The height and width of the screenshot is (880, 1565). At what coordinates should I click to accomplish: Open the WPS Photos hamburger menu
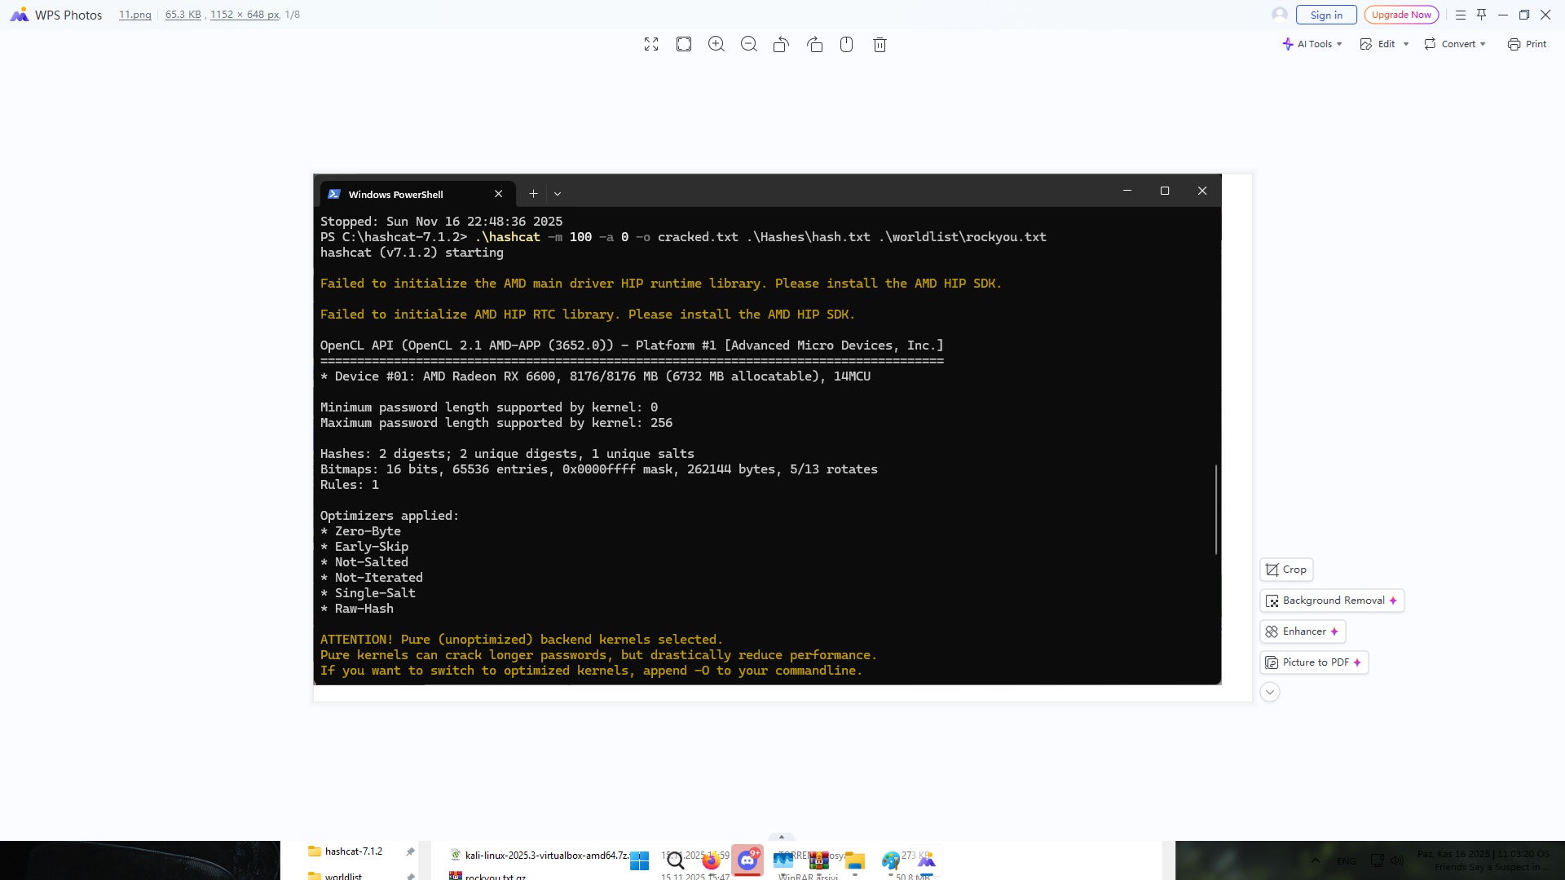[1461, 15]
